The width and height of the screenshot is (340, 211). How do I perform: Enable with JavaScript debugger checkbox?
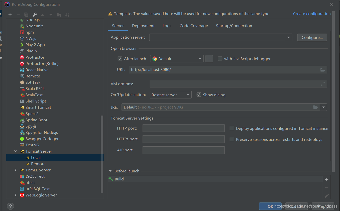[220, 59]
